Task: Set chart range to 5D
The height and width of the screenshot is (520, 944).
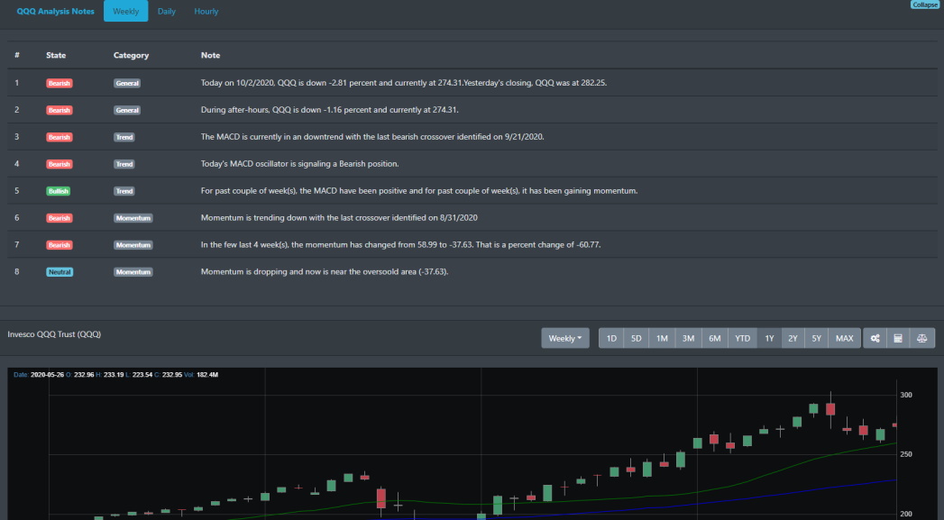Action: (x=637, y=338)
